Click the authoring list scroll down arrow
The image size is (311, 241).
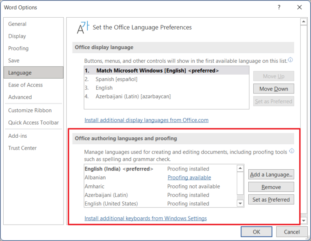[x=241, y=203]
